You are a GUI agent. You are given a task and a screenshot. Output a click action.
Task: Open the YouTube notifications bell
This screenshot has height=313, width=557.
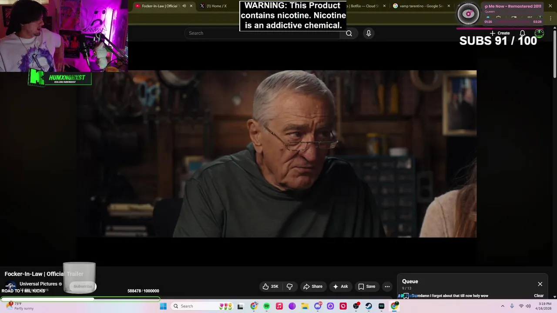click(x=522, y=33)
